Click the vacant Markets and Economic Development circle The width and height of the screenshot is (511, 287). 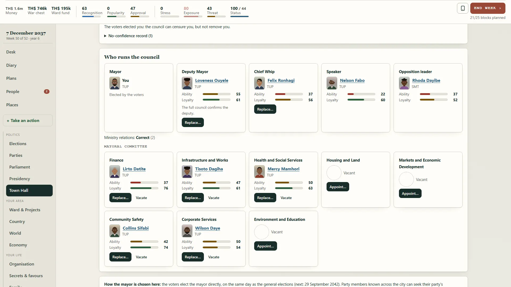[406, 180]
